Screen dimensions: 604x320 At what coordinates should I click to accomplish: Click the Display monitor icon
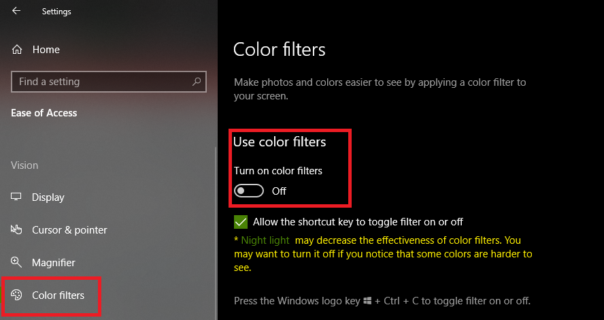(x=16, y=197)
